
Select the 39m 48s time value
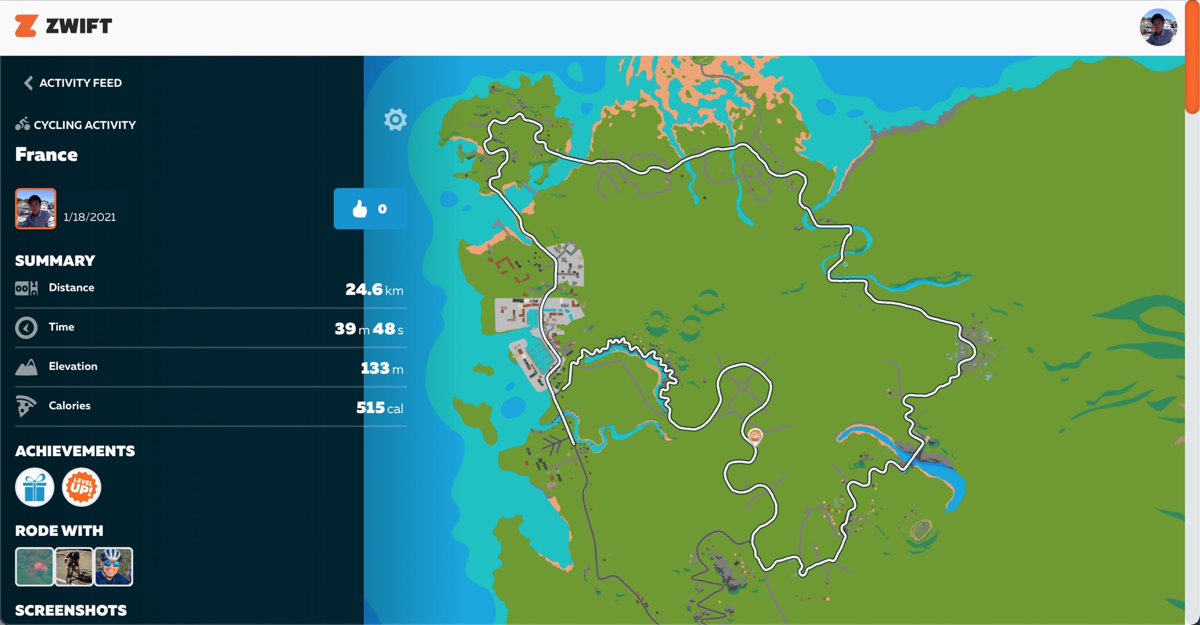point(369,329)
